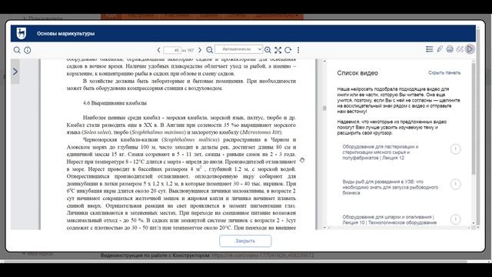Zoom in with the plus magnifier
Image resolution: width=492 pixels, height=277 pixels.
click(268, 50)
